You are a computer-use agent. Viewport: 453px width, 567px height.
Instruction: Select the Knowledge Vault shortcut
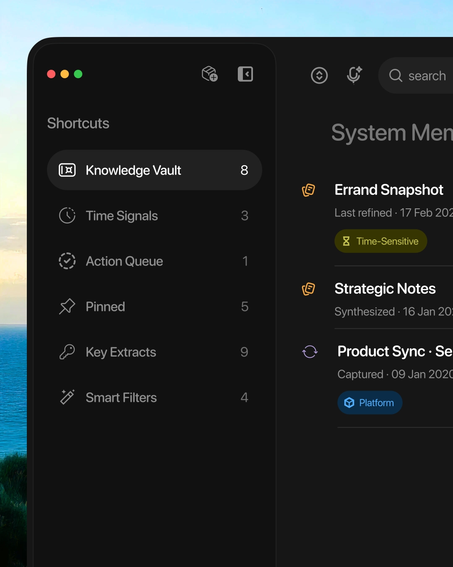point(154,170)
